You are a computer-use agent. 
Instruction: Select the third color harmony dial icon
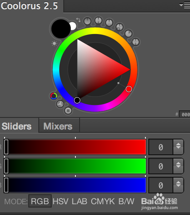[109, 22]
